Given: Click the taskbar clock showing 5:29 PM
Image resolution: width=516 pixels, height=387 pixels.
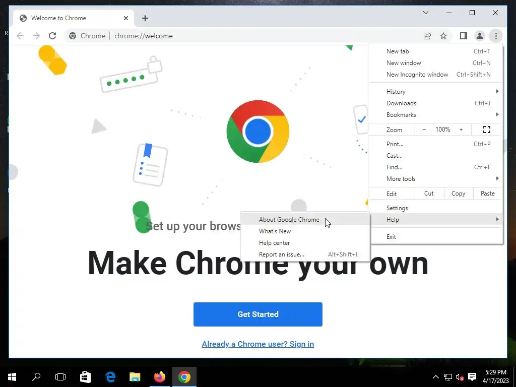Looking at the screenshot, I should pos(496,377).
